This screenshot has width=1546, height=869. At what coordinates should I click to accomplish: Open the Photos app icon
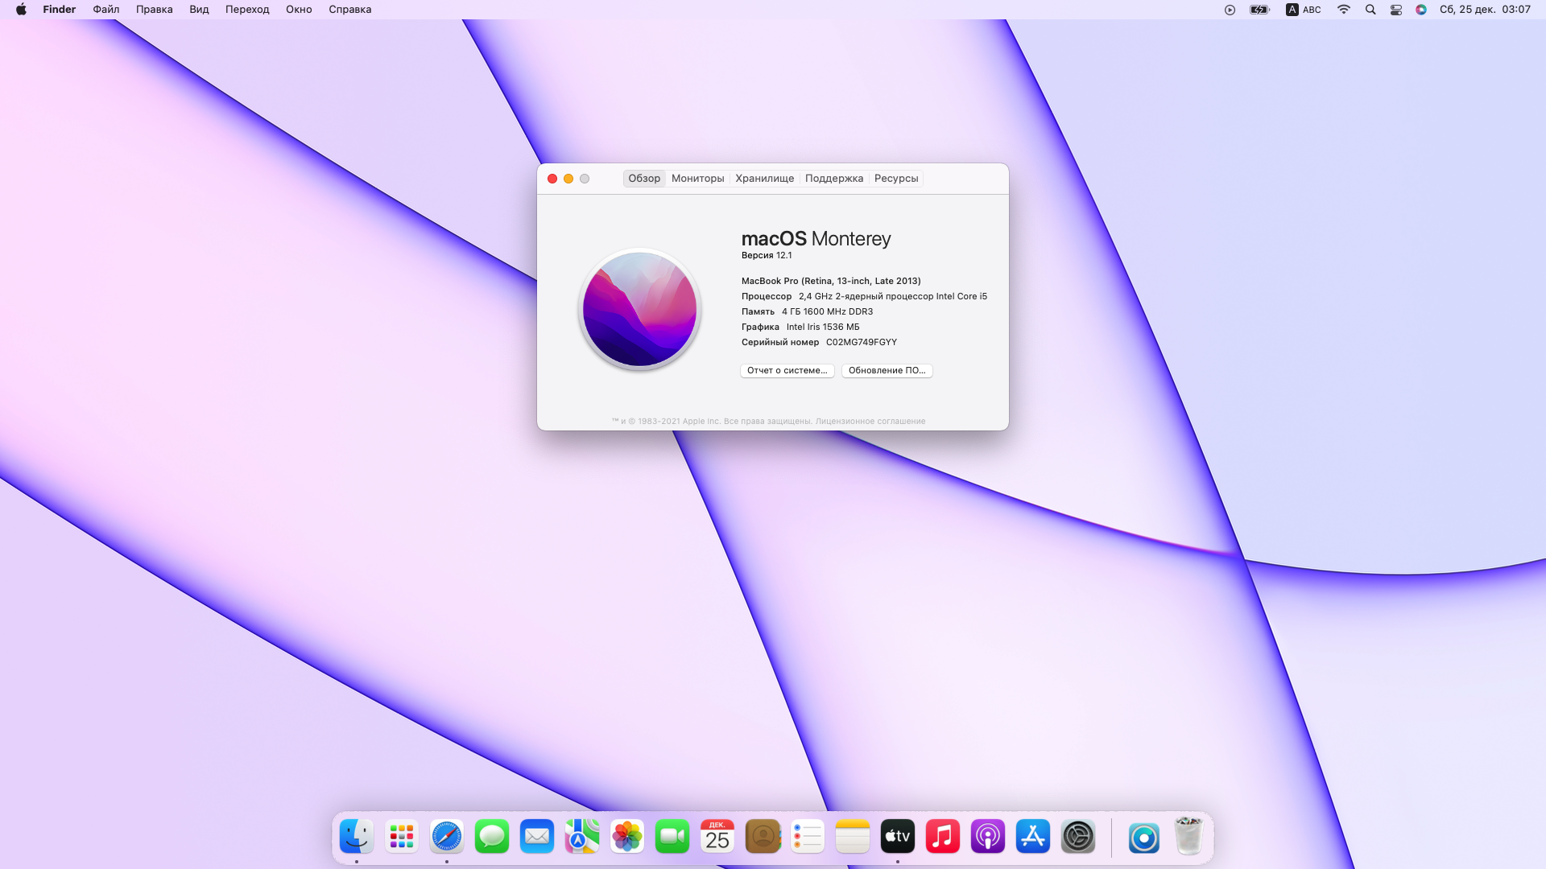pyautogui.click(x=626, y=837)
